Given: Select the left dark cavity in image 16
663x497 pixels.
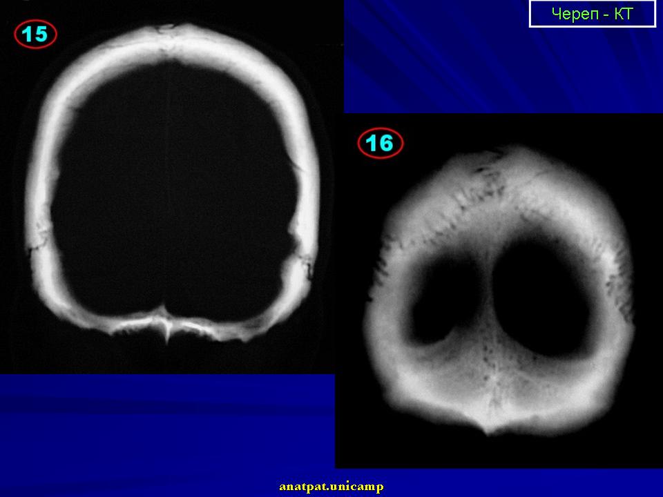Looking at the screenshot, I should [441, 300].
